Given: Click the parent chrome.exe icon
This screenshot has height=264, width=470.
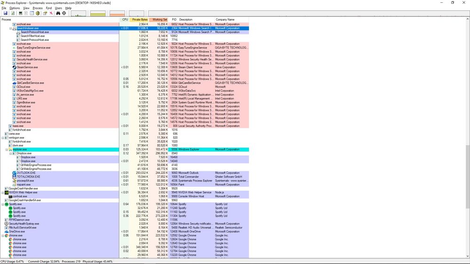Looking at the screenshot, I should [7, 235].
